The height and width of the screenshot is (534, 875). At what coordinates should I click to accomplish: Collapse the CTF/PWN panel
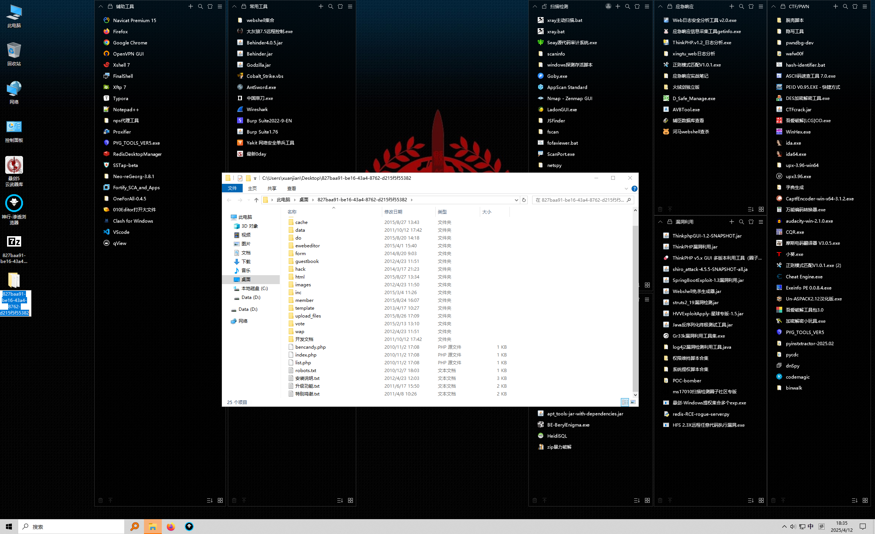coord(773,6)
